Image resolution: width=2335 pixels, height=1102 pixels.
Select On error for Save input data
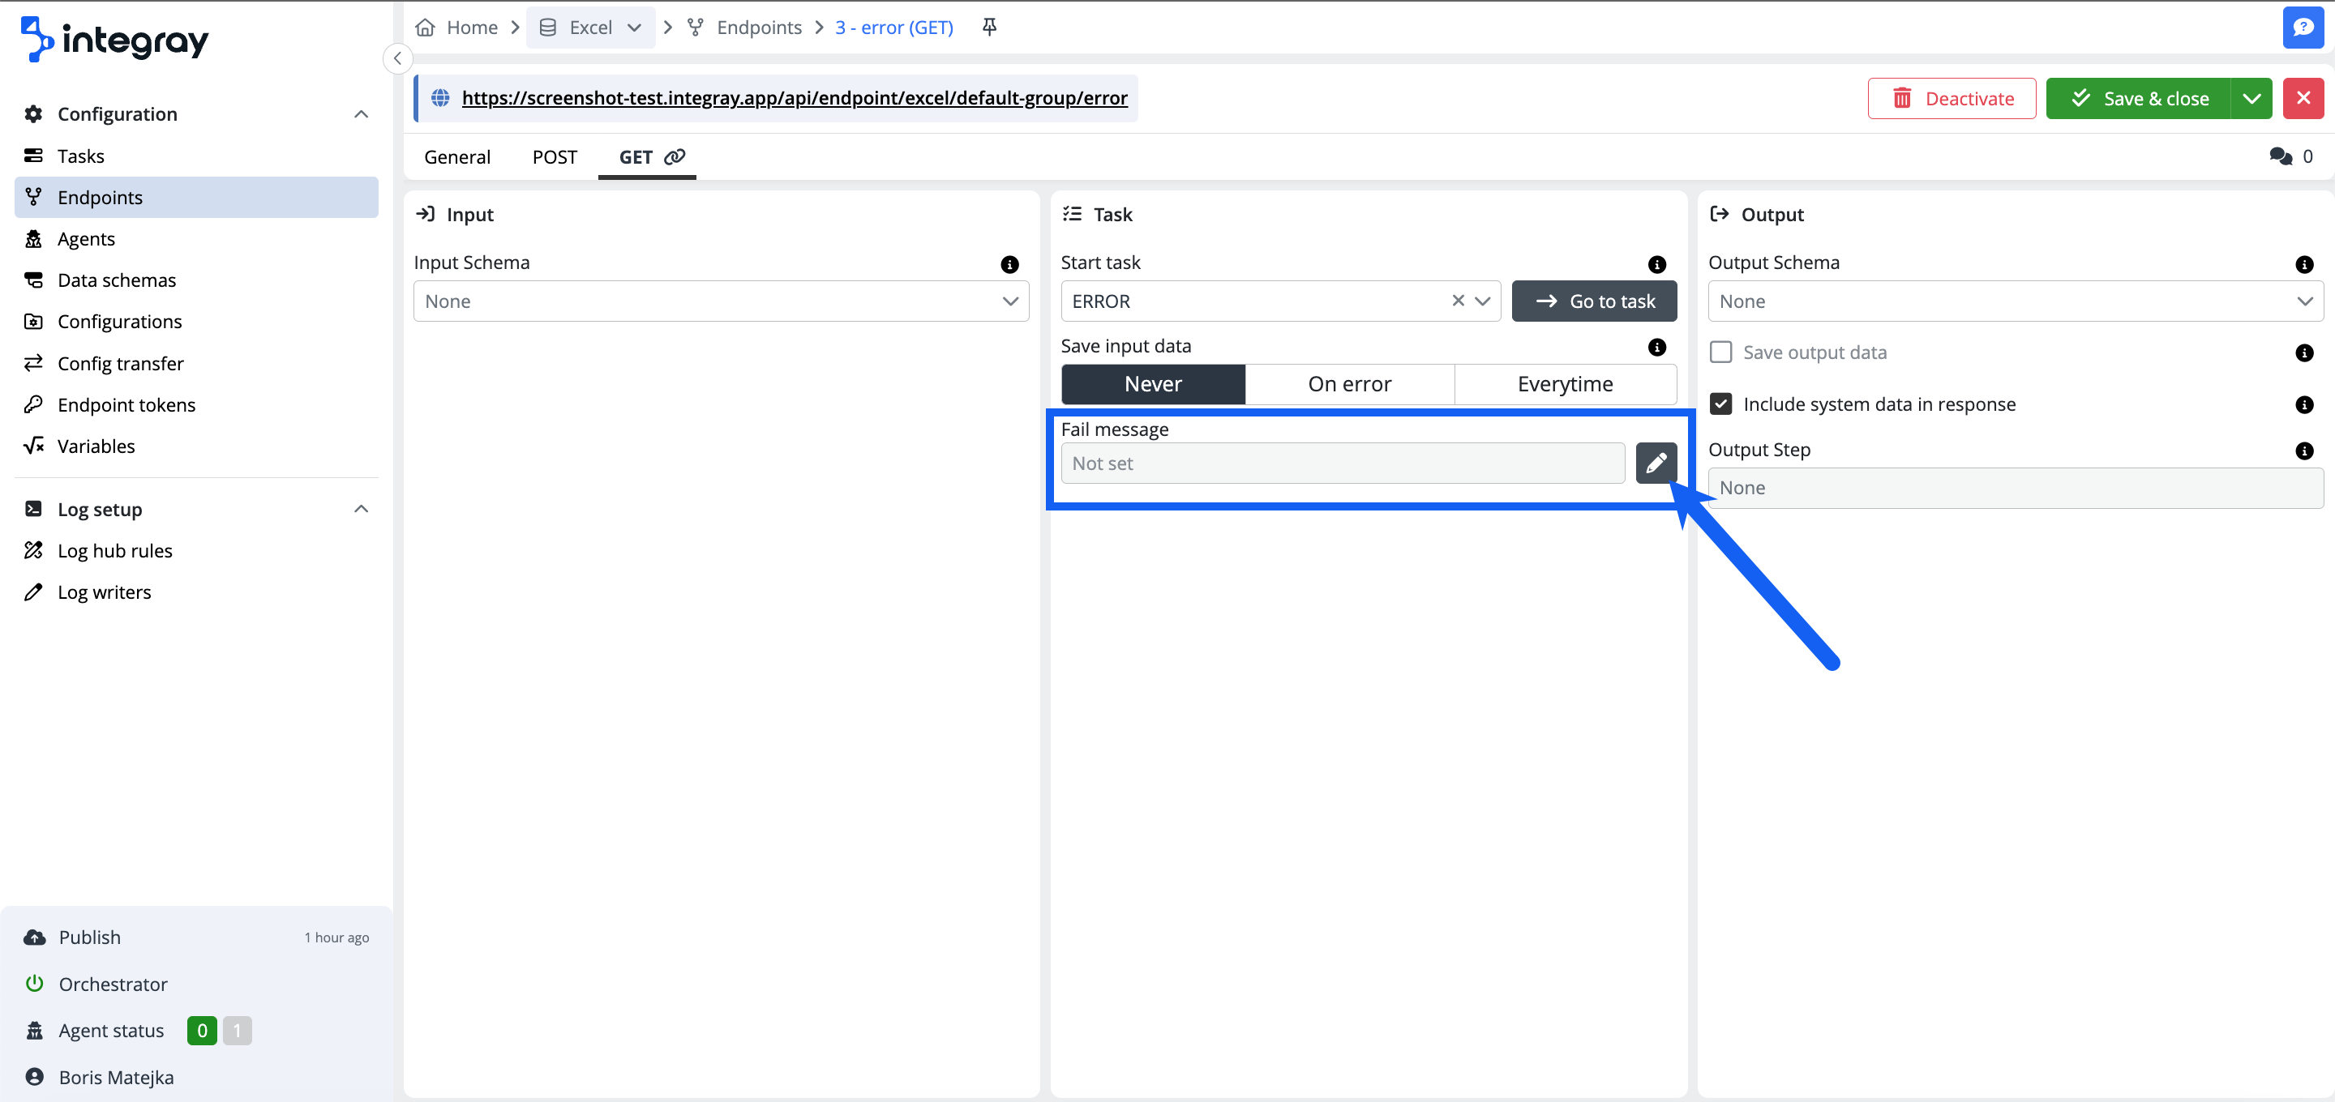1349,384
